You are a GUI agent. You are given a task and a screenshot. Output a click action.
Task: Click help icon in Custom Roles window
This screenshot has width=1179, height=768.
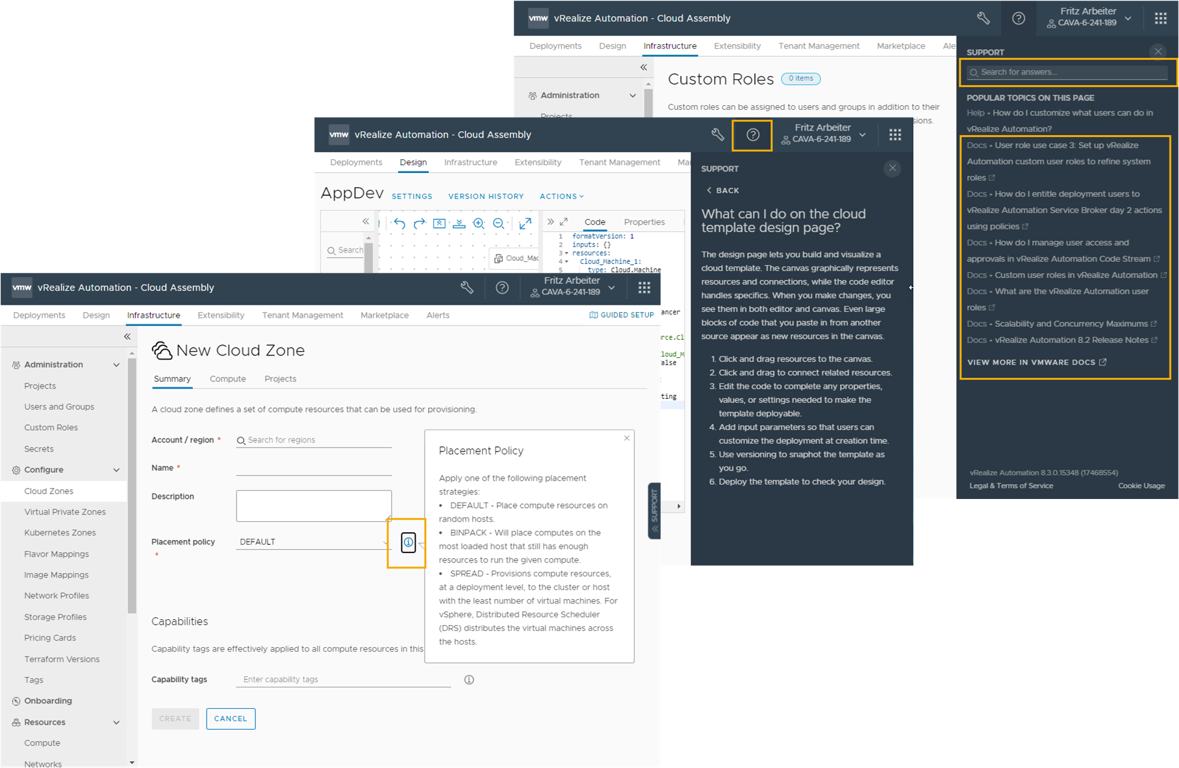[x=1019, y=18]
